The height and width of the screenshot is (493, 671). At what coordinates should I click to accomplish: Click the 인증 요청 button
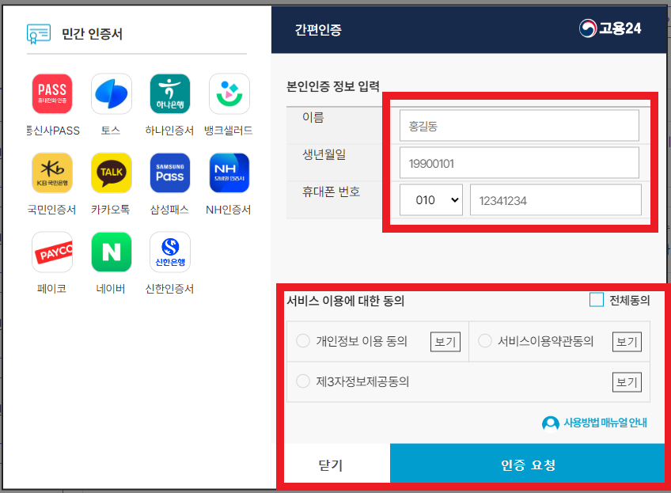(528, 465)
